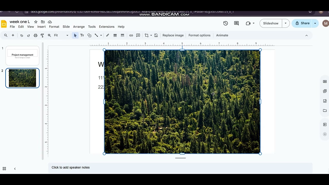
Task: Click the zoom magnifier icon
Action: tap(49, 35)
